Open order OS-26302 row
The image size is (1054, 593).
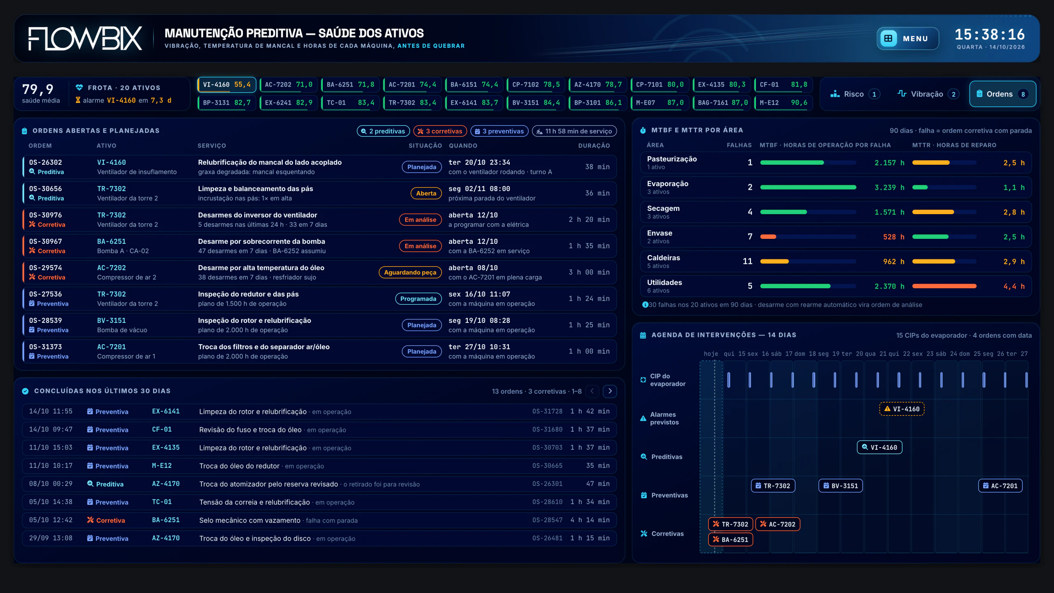[319, 167]
